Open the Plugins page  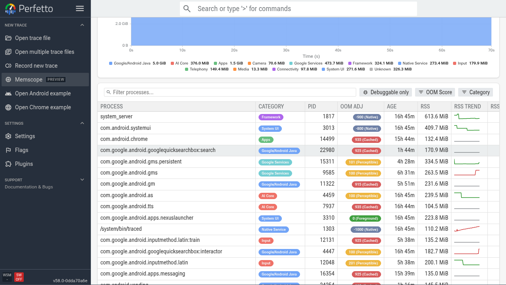tap(45, 164)
